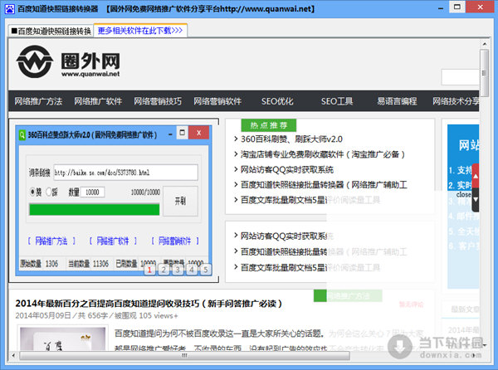Go to slide 3 in the carousel
This screenshot has width=498, height=370.
[178, 270]
